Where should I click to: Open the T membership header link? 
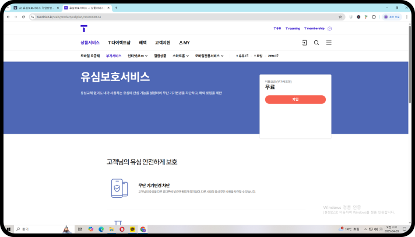coord(314,29)
